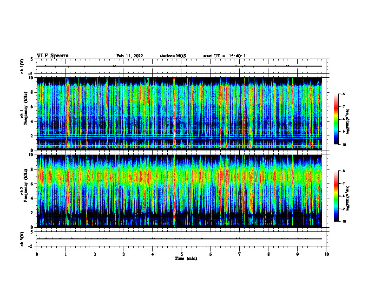The height and width of the screenshot is (285, 368).
Task: Click the ch.3 voltage waveform trace
Action: click(x=179, y=239)
